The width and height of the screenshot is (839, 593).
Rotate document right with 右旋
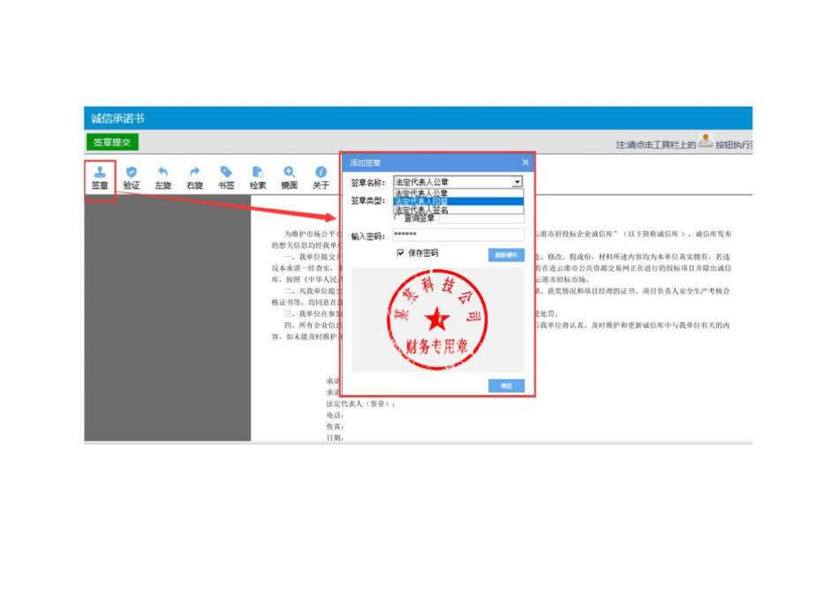(x=194, y=172)
